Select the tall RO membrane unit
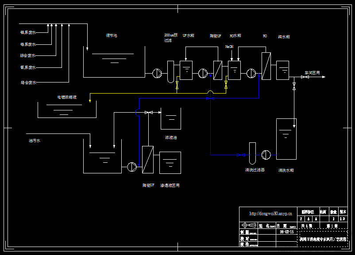 (266, 66)
